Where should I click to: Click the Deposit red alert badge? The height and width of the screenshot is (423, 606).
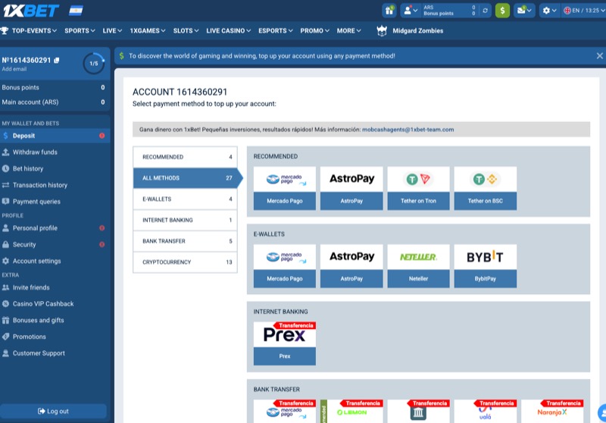(102, 136)
